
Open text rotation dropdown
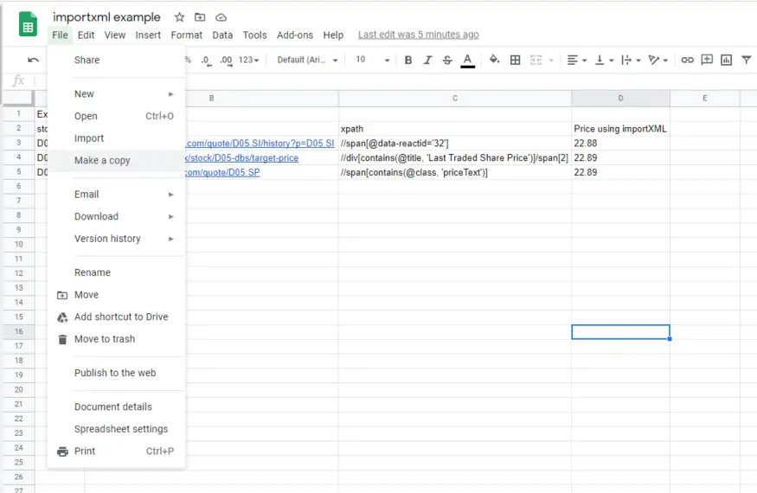pos(658,60)
